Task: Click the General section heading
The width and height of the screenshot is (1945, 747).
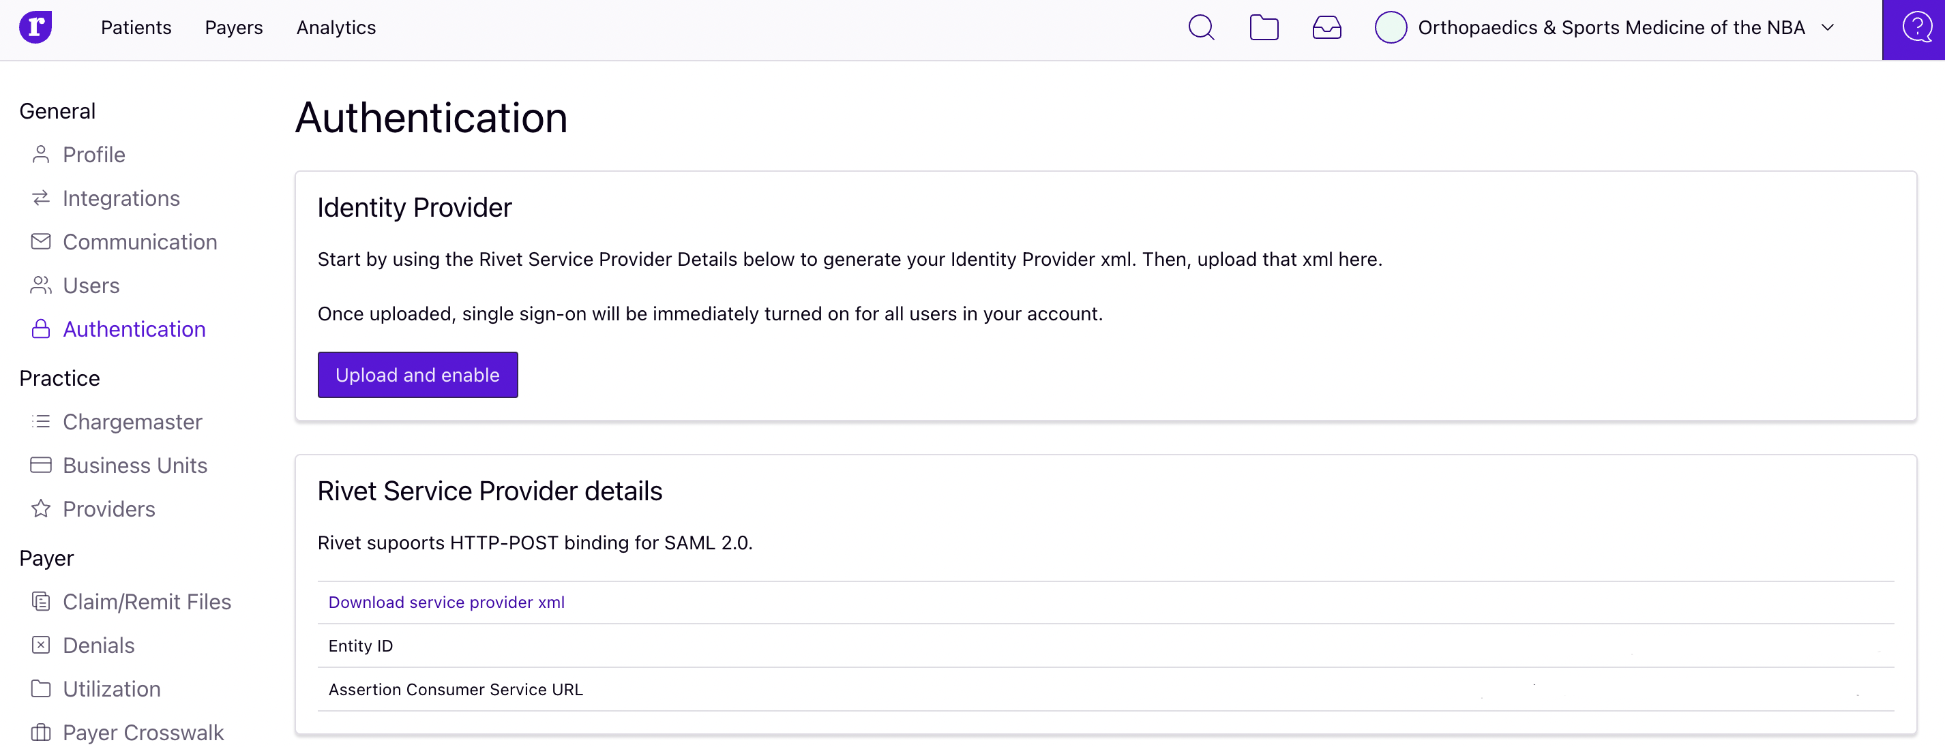Action: click(x=57, y=111)
